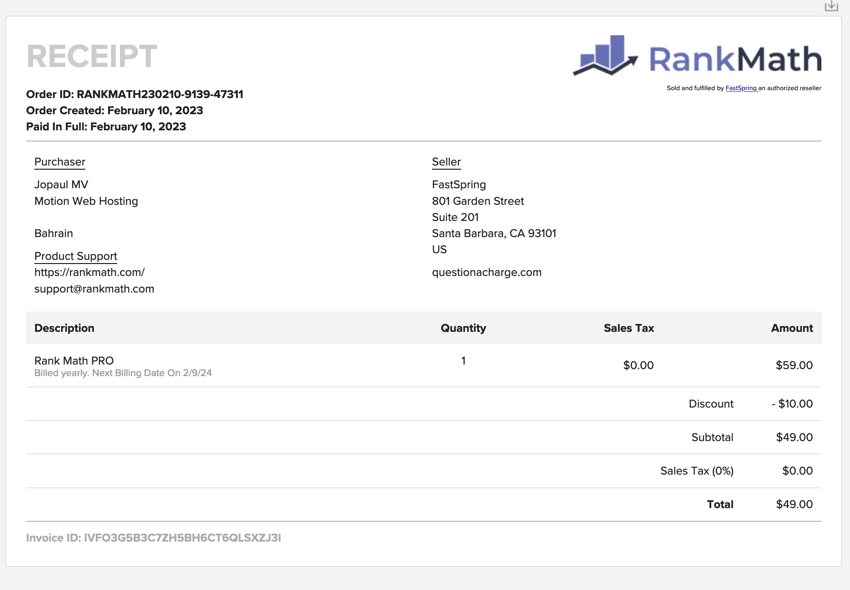Click the bold Total label
Viewport: 850px width, 590px height.
[x=720, y=504]
